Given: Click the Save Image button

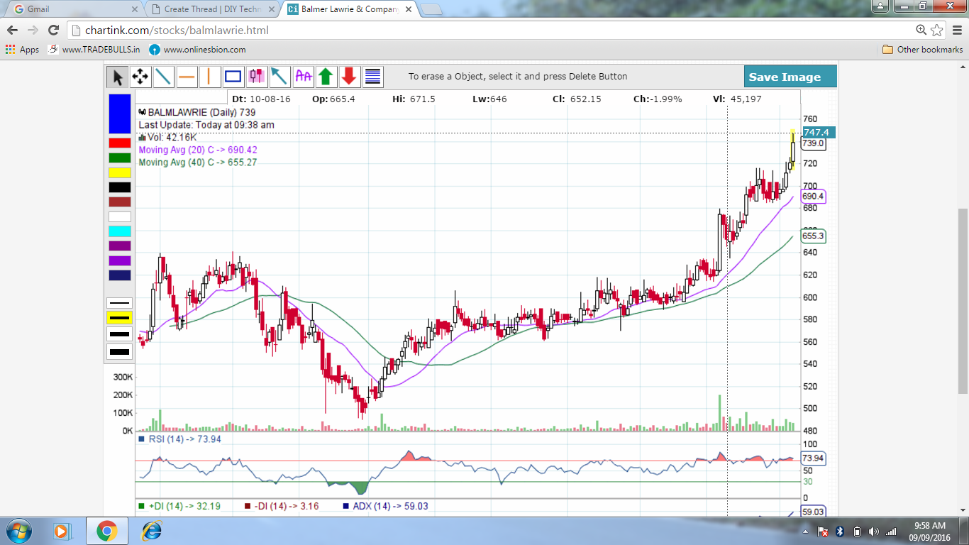Looking at the screenshot, I should 790,77.
